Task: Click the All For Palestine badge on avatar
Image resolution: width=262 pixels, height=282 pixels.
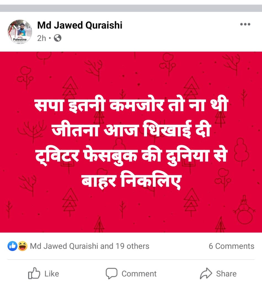Action: pos(20,39)
